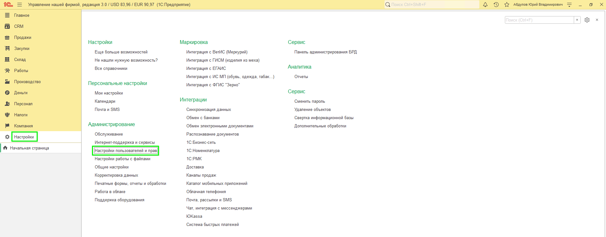Open Настройки пользователей и прав

(126, 150)
